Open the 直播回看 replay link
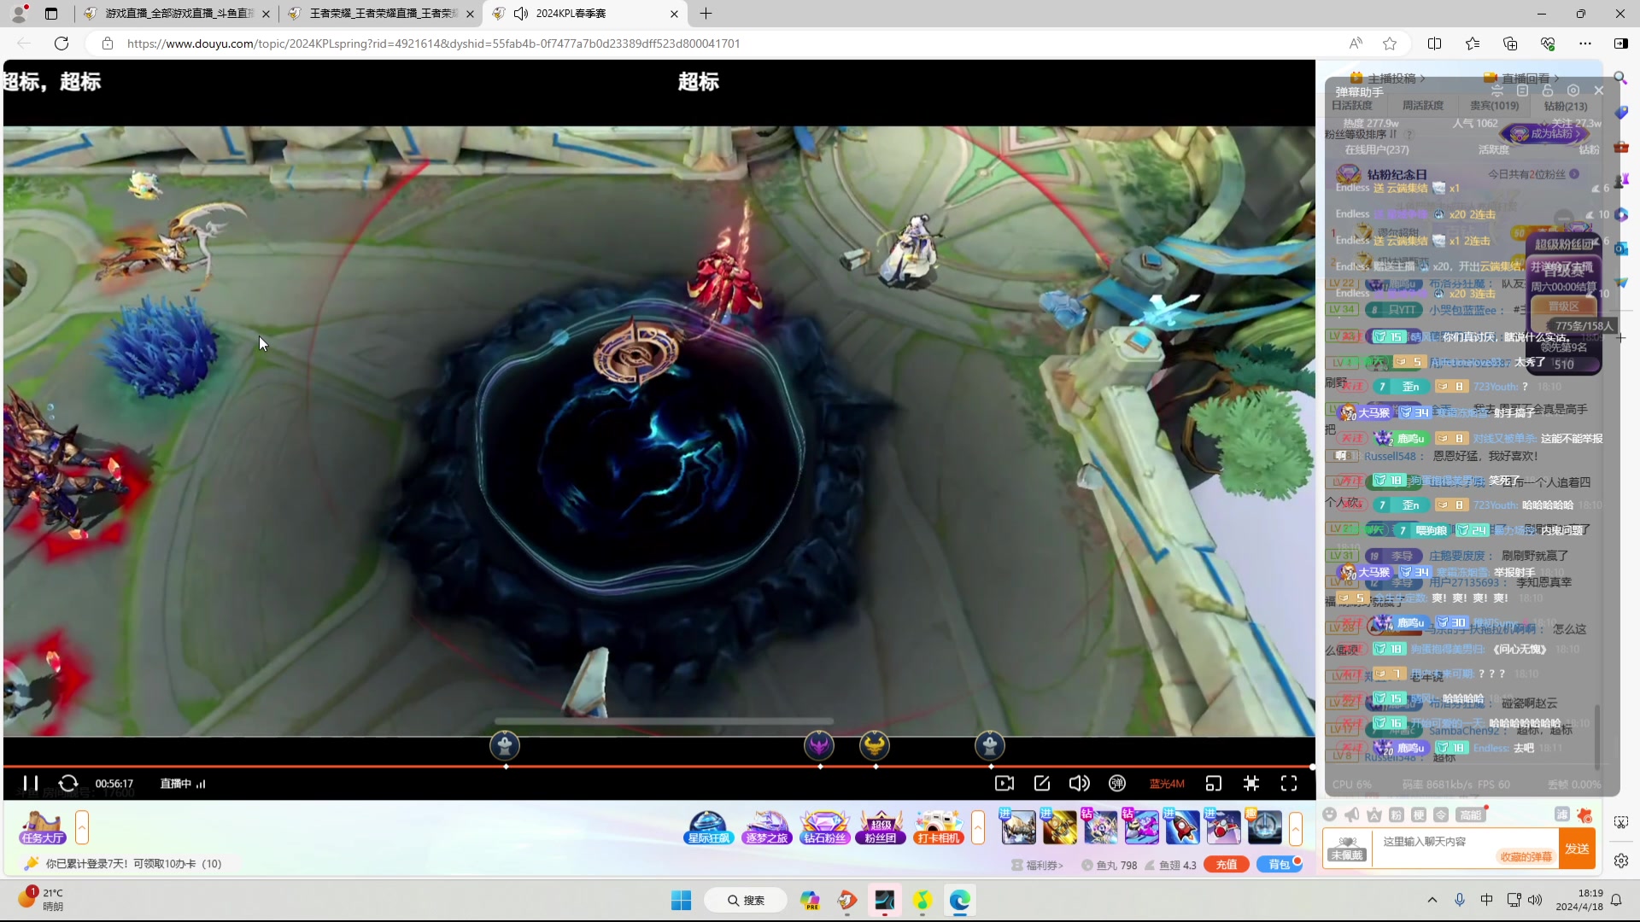Screen dimensions: 1640x922 [x=1522, y=78]
